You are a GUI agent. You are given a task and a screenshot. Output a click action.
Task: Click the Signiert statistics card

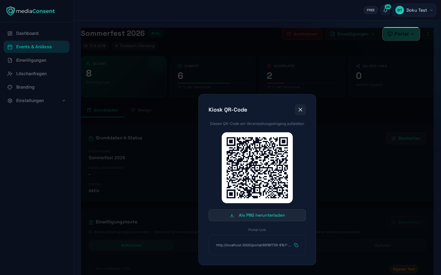[x=213, y=76]
